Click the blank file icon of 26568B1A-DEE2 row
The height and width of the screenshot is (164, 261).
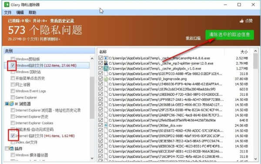tap(106, 105)
